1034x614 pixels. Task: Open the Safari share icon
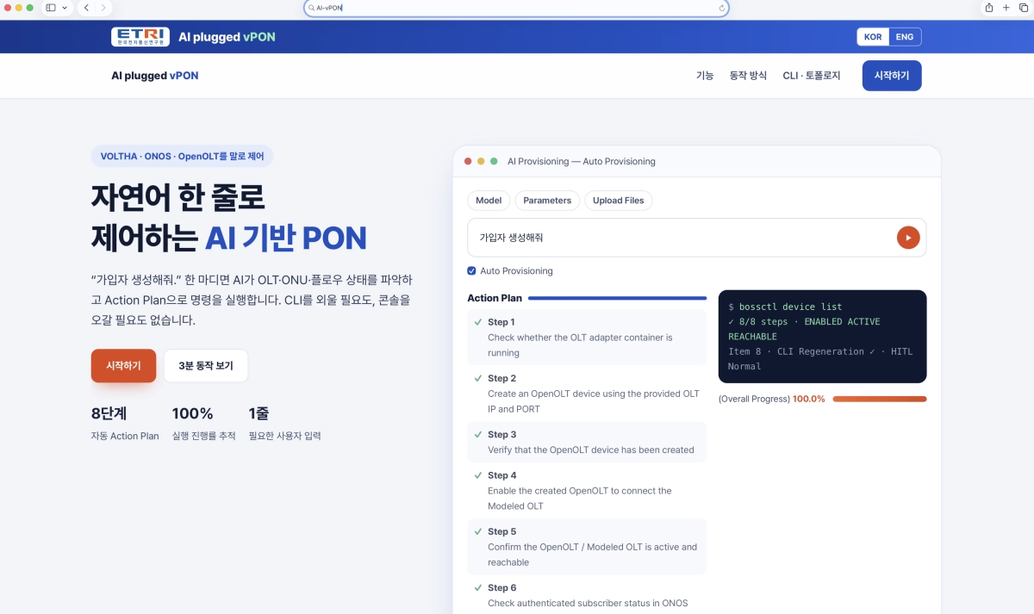[988, 8]
